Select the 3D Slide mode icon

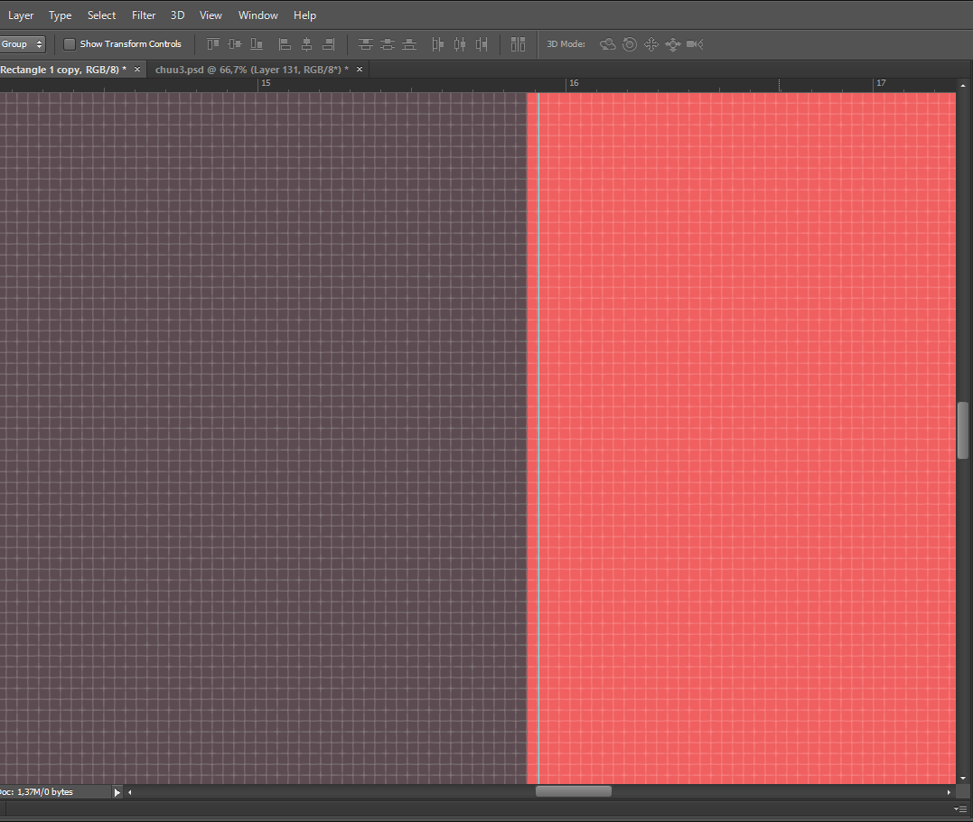click(673, 44)
